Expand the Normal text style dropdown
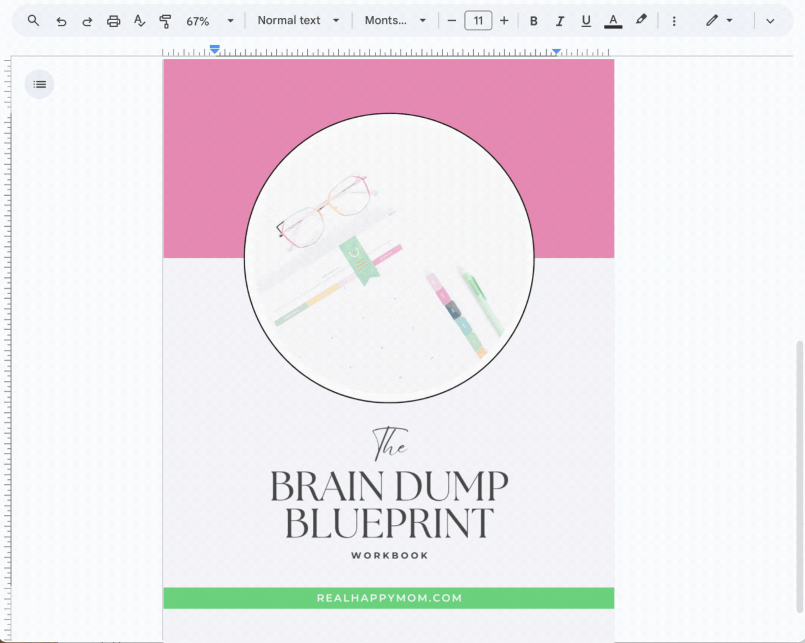The width and height of the screenshot is (805, 643). [x=298, y=21]
